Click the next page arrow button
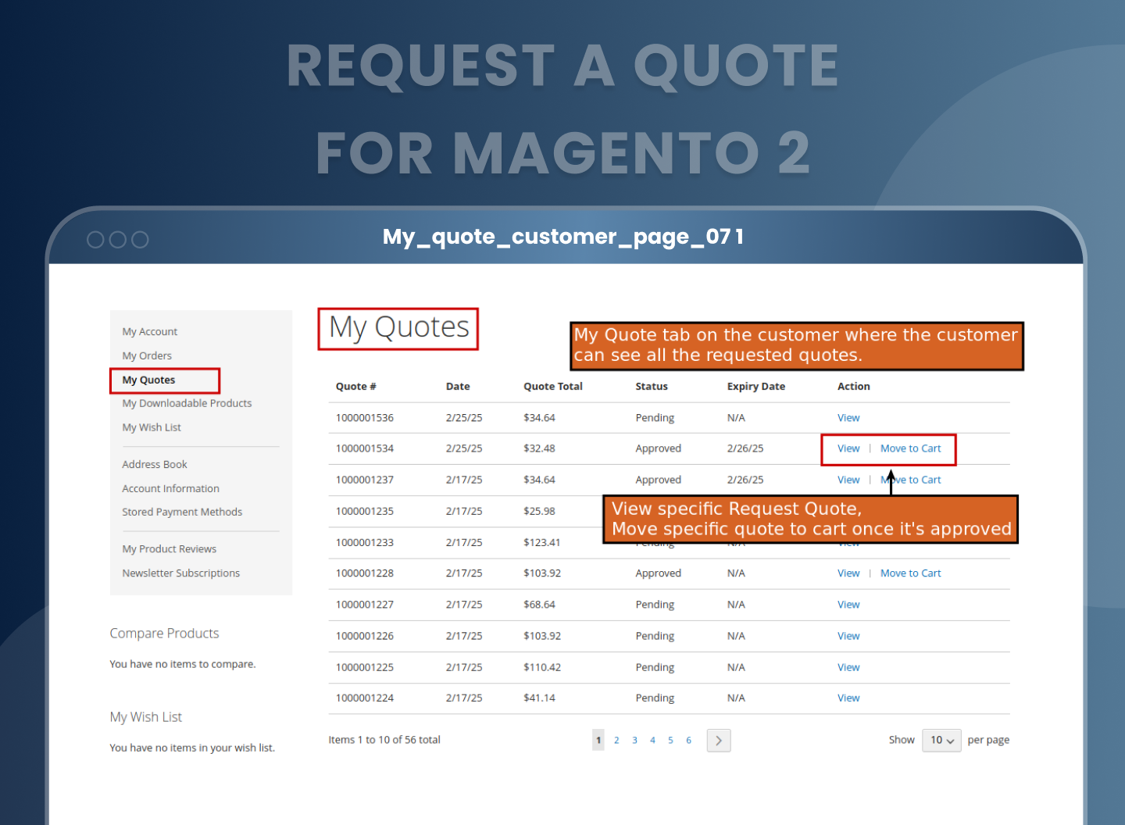The width and height of the screenshot is (1125, 825). (718, 740)
